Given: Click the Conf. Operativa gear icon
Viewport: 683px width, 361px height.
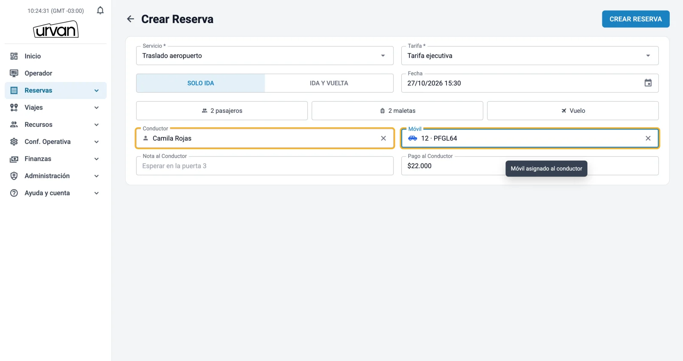Looking at the screenshot, I should coord(14,141).
